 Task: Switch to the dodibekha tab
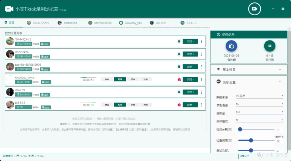[x=68, y=23]
